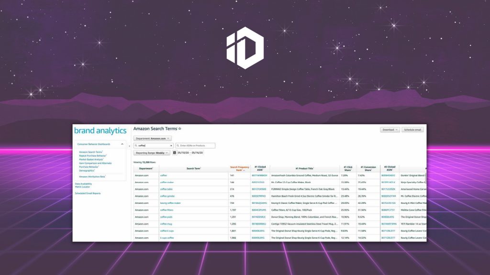The height and width of the screenshot is (275, 490).
Task: Select the 25.95% click share cell
Action: pyautogui.click(x=348, y=210)
